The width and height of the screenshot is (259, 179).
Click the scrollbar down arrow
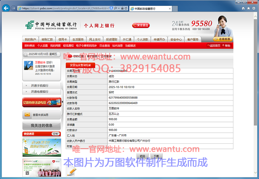[x=255, y=173]
